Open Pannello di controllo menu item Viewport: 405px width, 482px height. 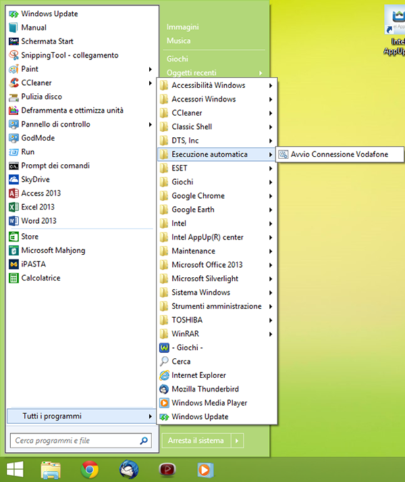(x=55, y=124)
